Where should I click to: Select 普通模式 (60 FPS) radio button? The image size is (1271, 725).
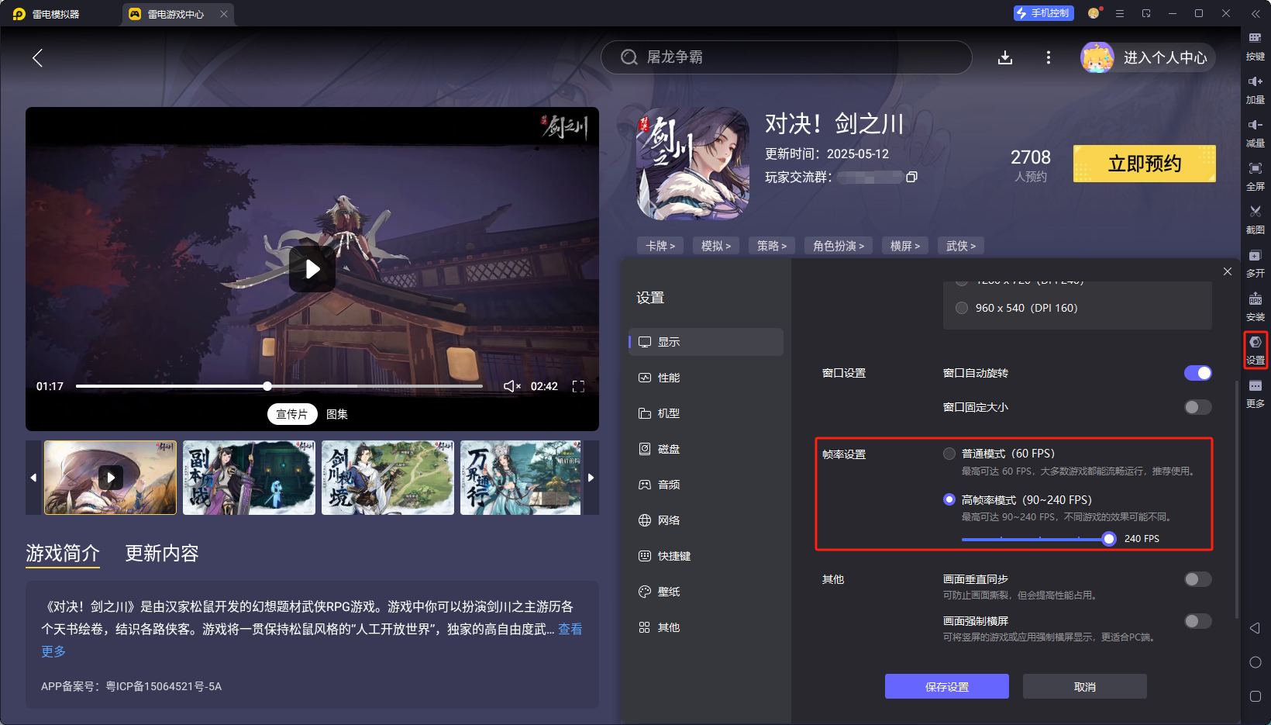[949, 454]
